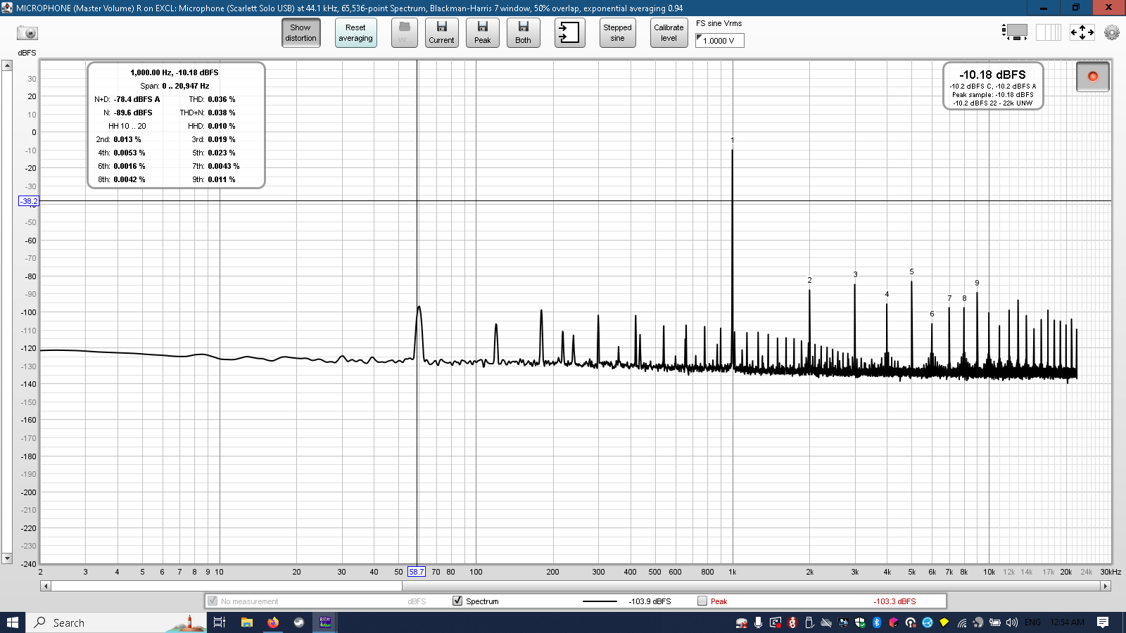Open Wi-Fi network tray icon
Viewport: 1126px width, 633px height.
tap(962, 622)
